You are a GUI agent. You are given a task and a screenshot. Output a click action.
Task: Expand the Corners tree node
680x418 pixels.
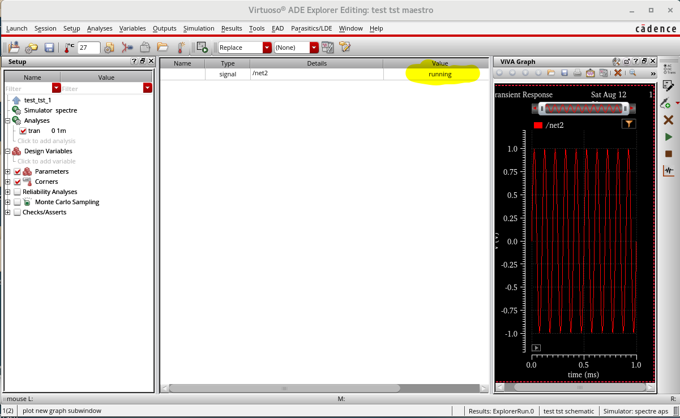pyautogui.click(x=8, y=182)
